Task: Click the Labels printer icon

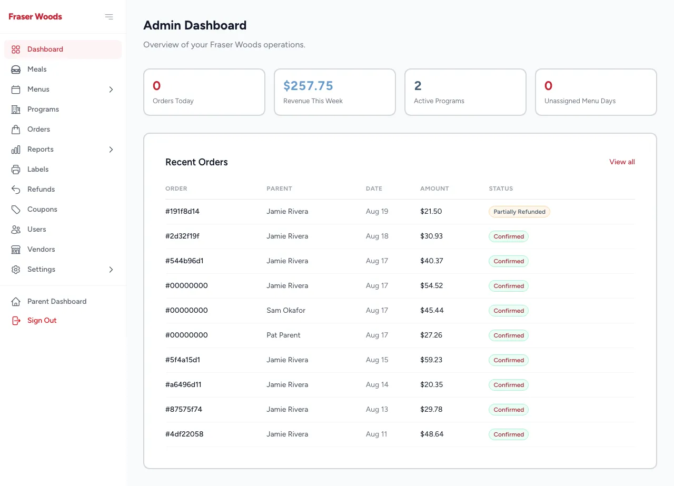Action: pos(16,170)
